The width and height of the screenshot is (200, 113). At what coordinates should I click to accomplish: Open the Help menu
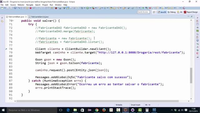pyautogui.click(x=65, y=5)
